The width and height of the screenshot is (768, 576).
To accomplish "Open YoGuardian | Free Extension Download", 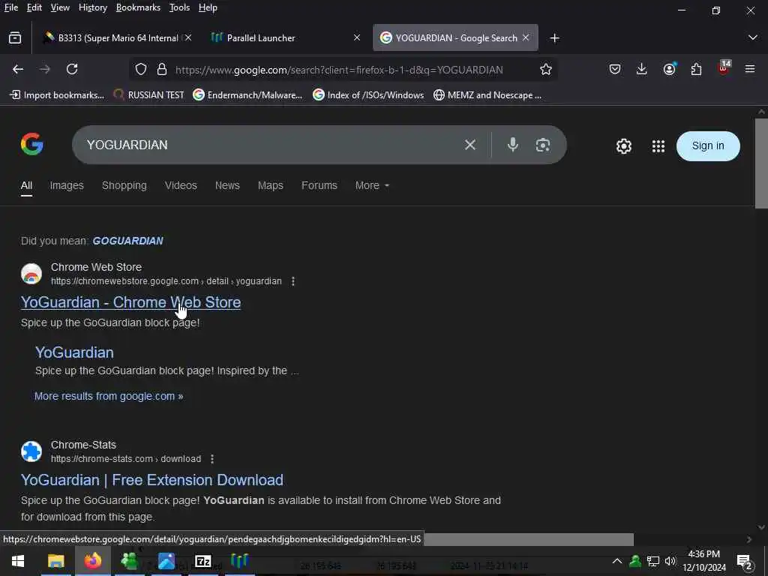I will pyautogui.click(x=151, y=480).
